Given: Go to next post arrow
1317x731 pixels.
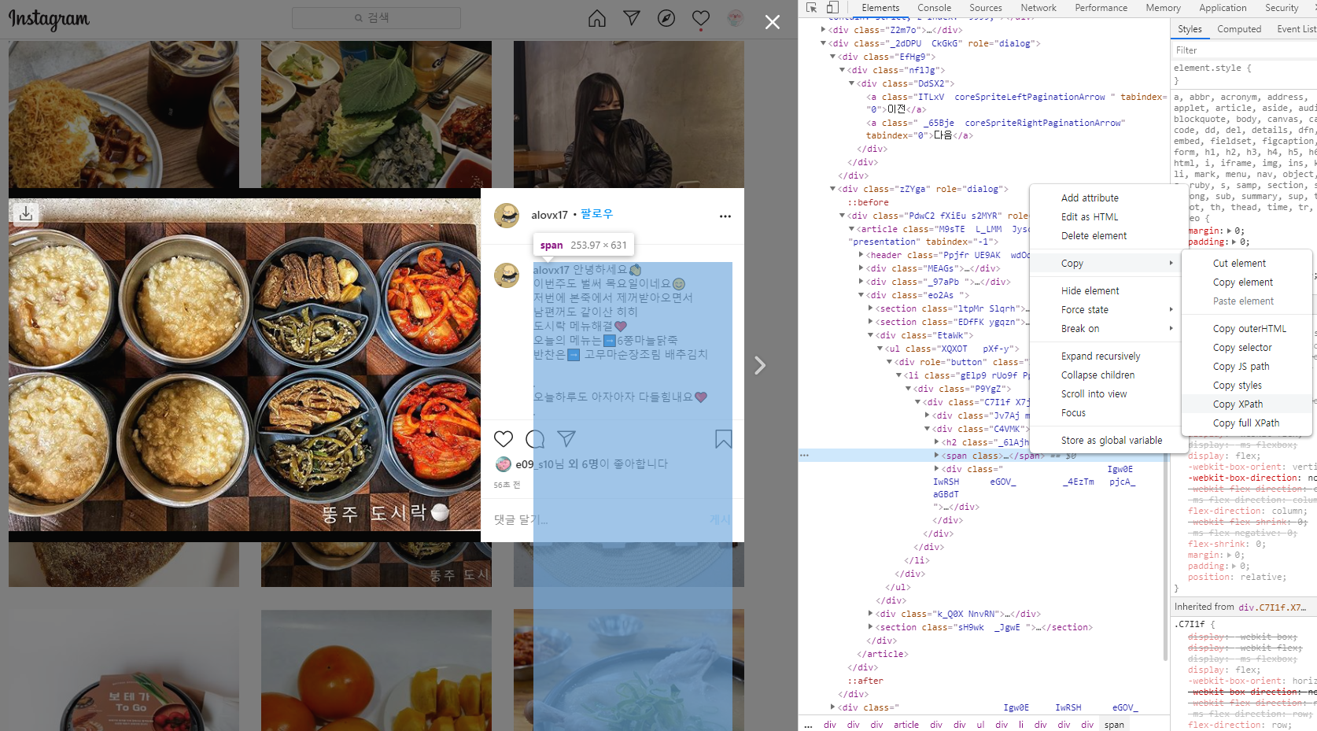Looking at the screenshot, I should tap(759, 365).
